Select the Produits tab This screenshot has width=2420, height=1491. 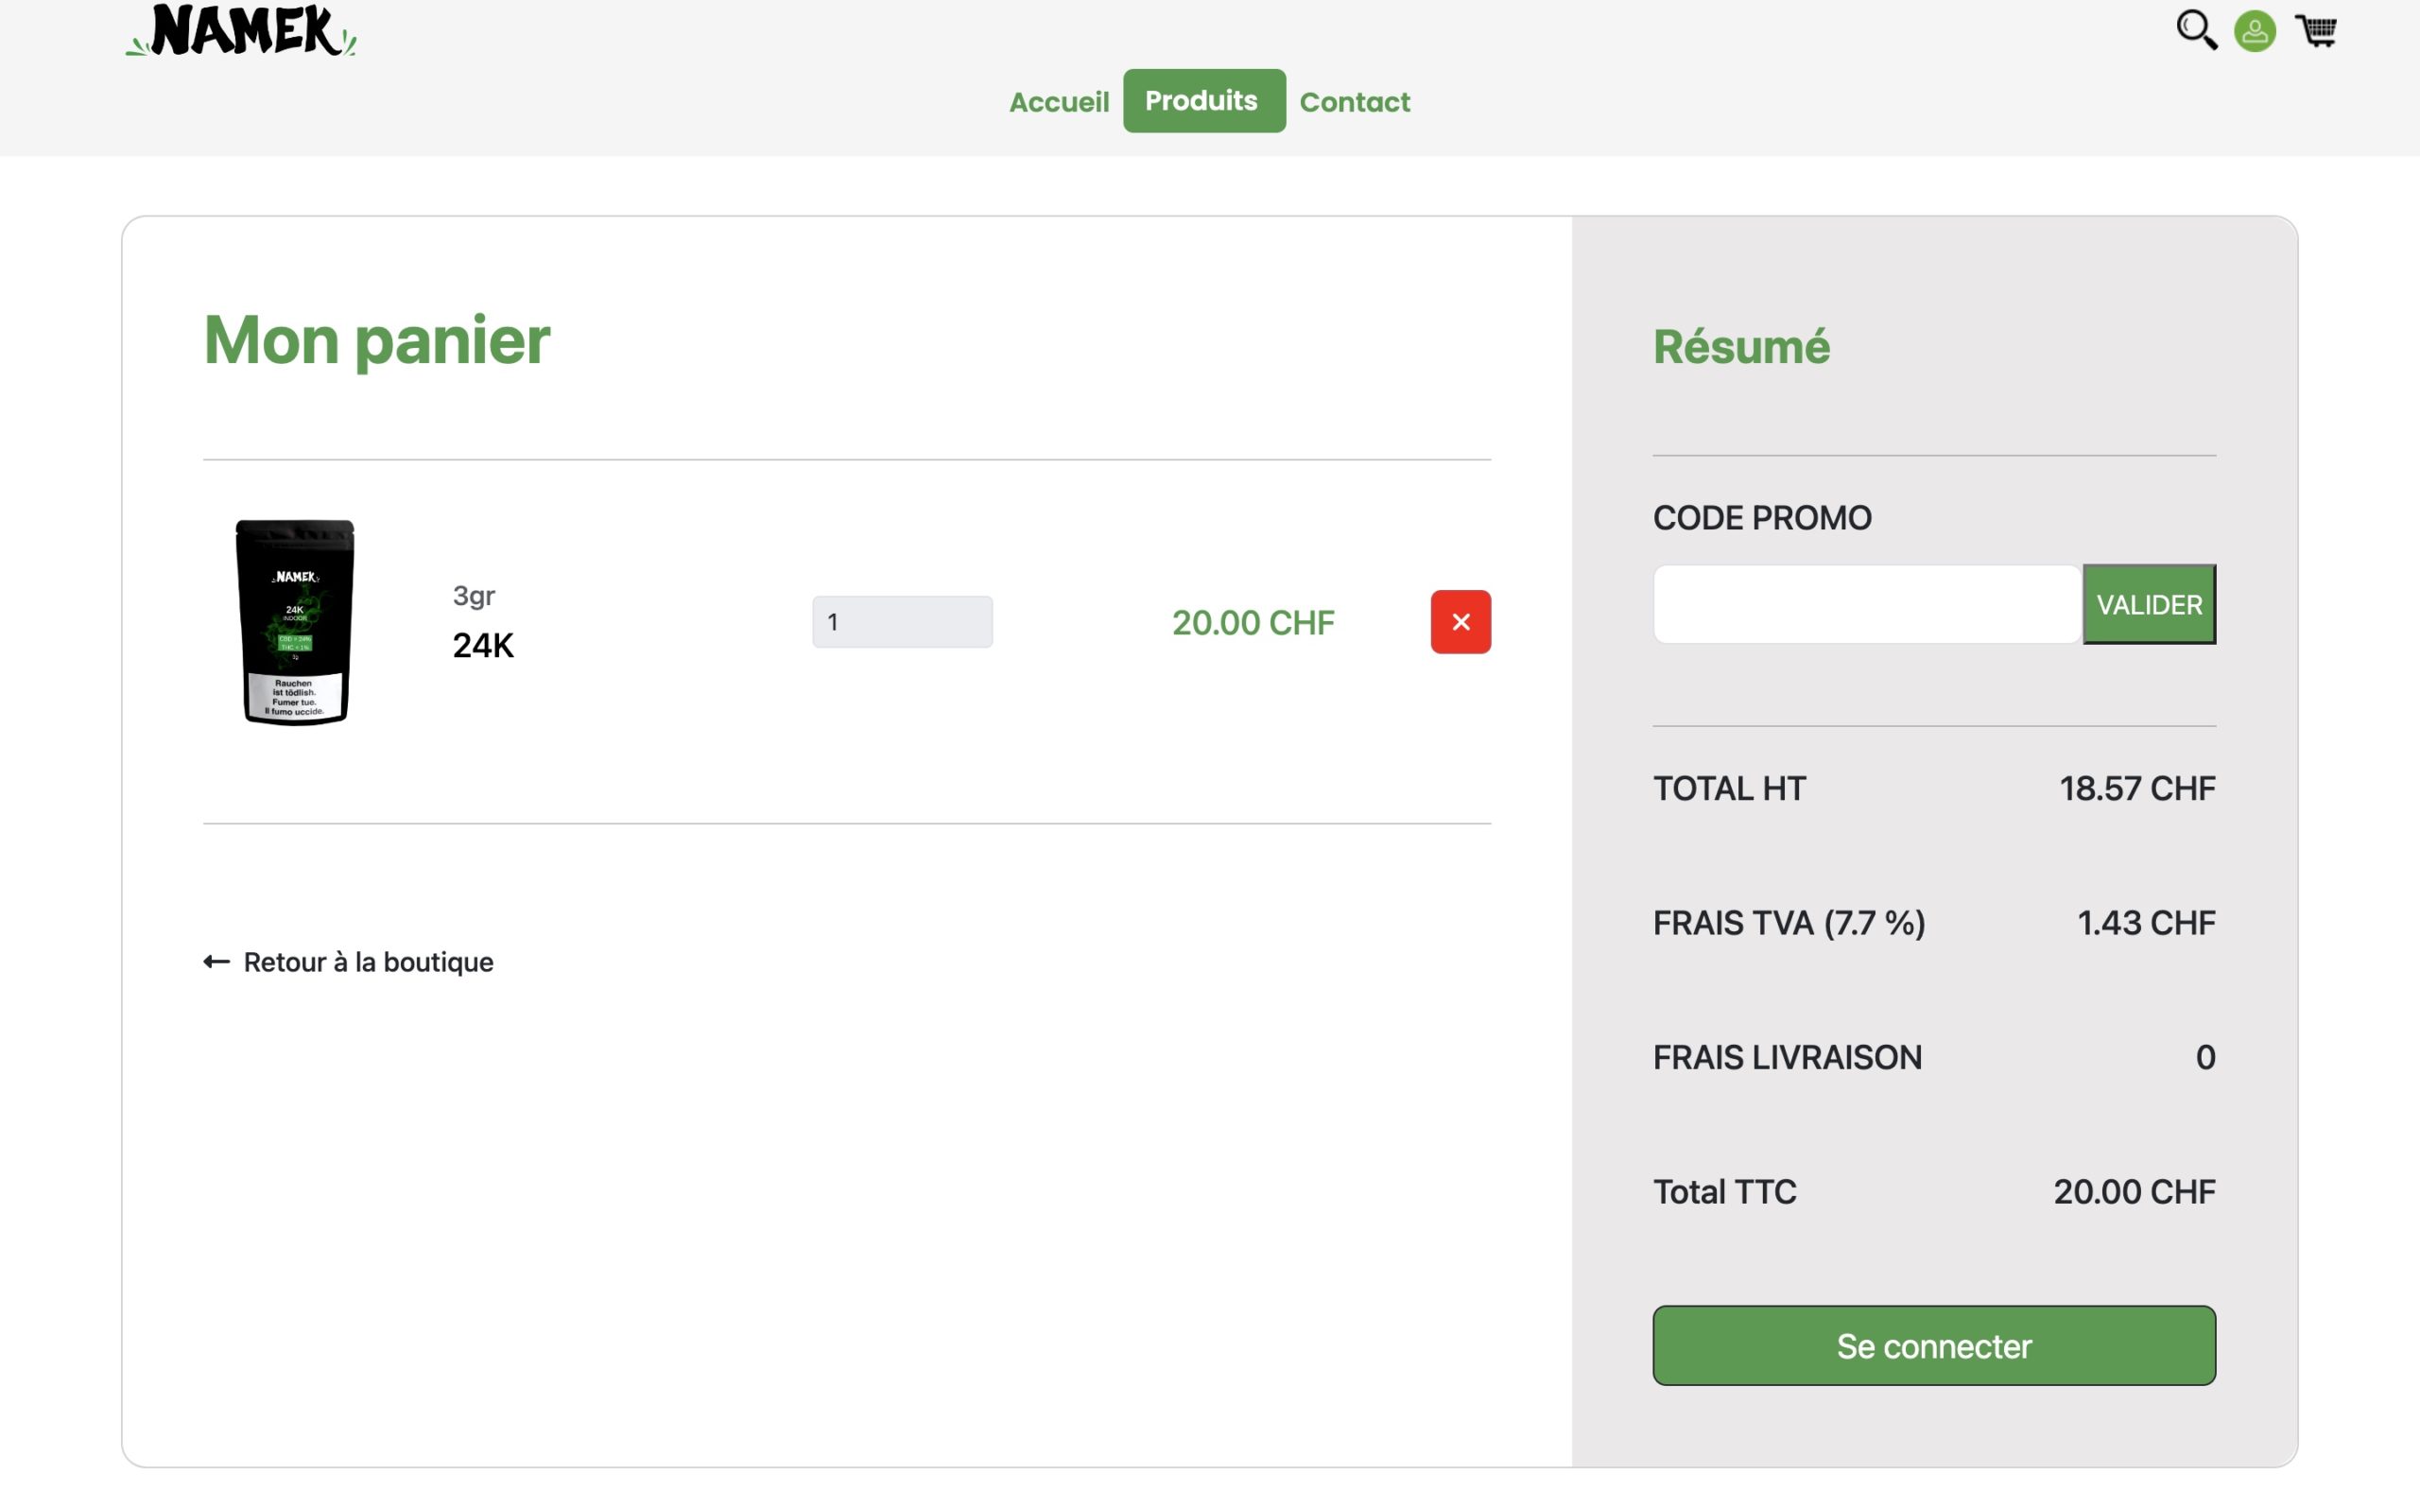click(x=1203, y=100)
